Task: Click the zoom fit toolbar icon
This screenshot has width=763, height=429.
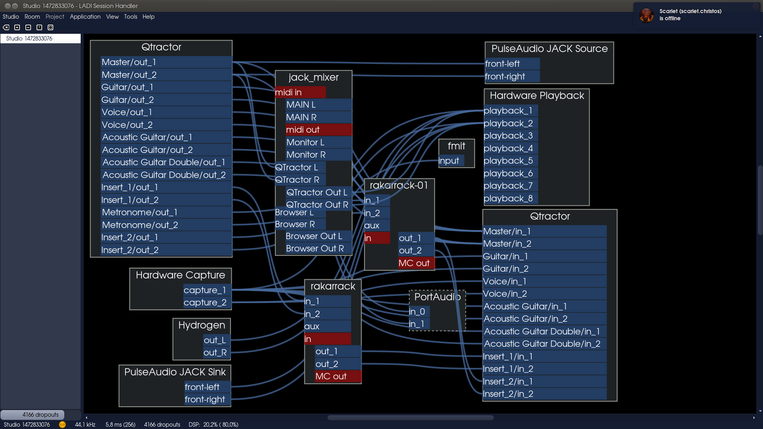Action: [50, 27]
